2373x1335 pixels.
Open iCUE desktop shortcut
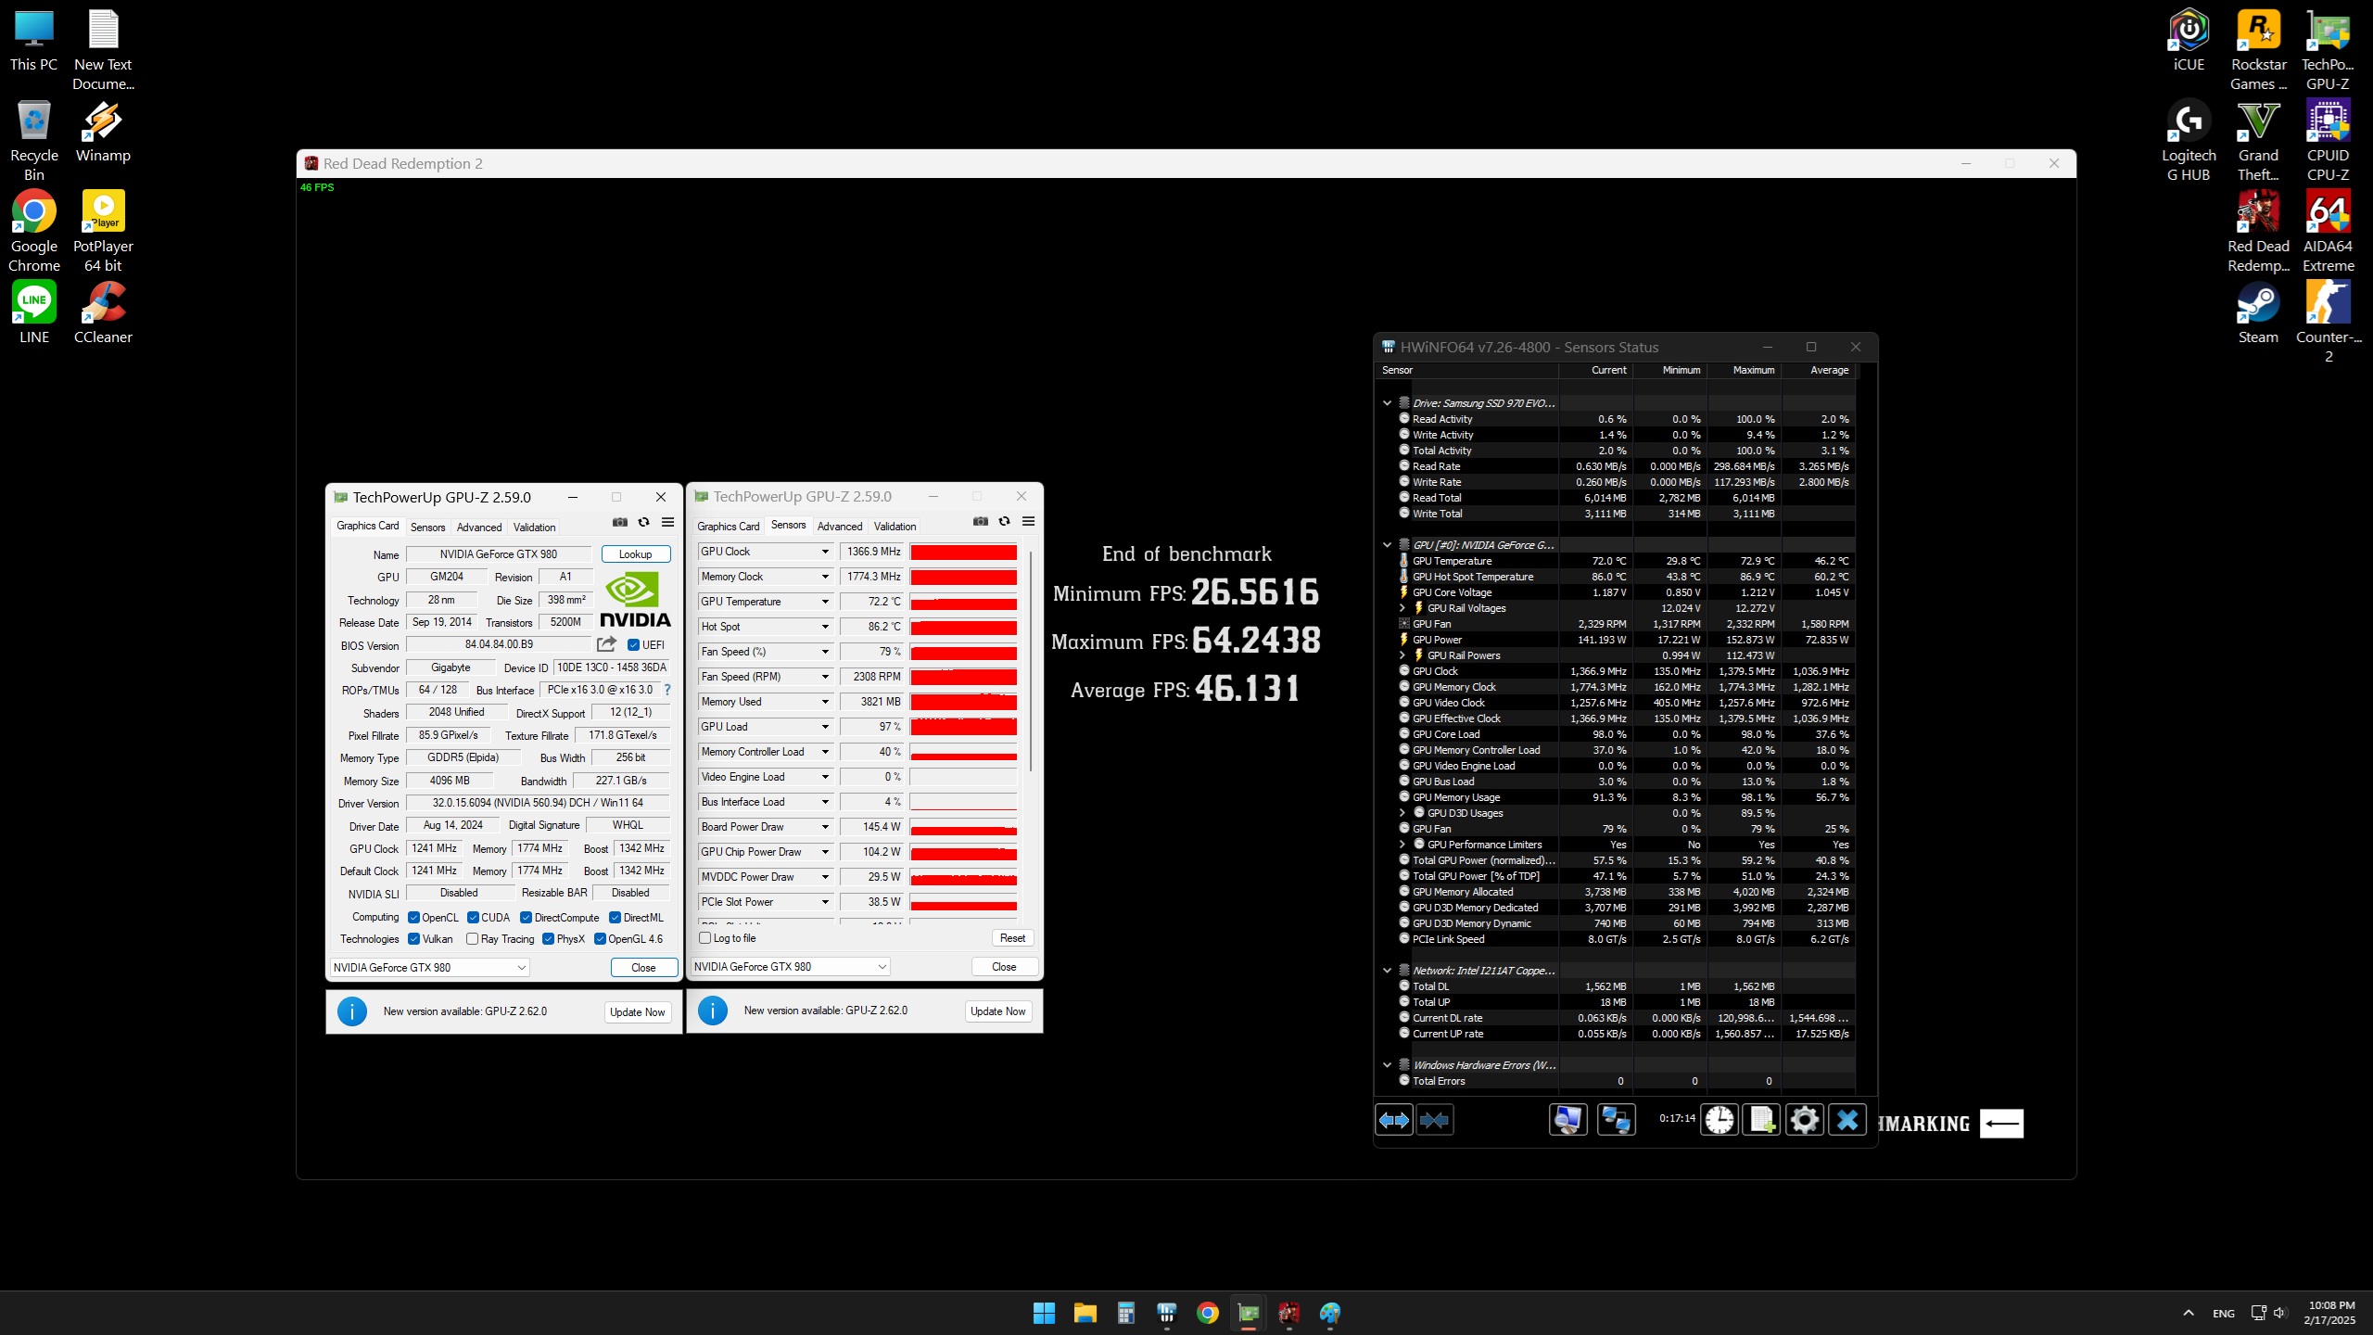[x=2189, y=42]
